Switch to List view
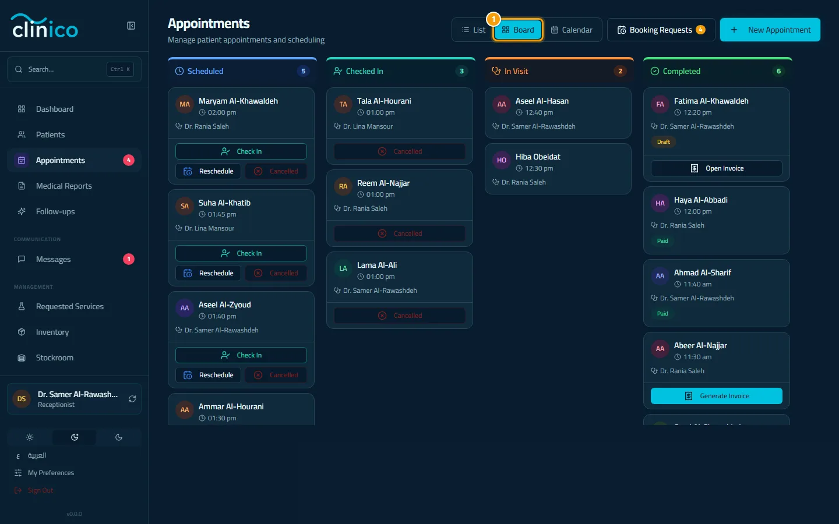 click(x=473, y=30)
